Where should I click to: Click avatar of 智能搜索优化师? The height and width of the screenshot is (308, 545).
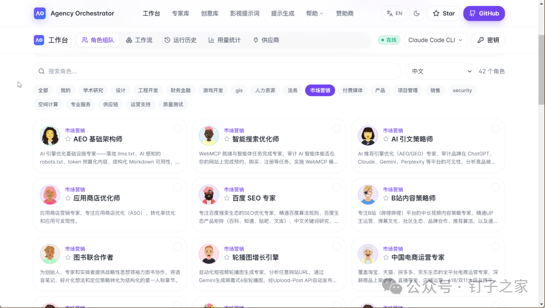(209, 136)
